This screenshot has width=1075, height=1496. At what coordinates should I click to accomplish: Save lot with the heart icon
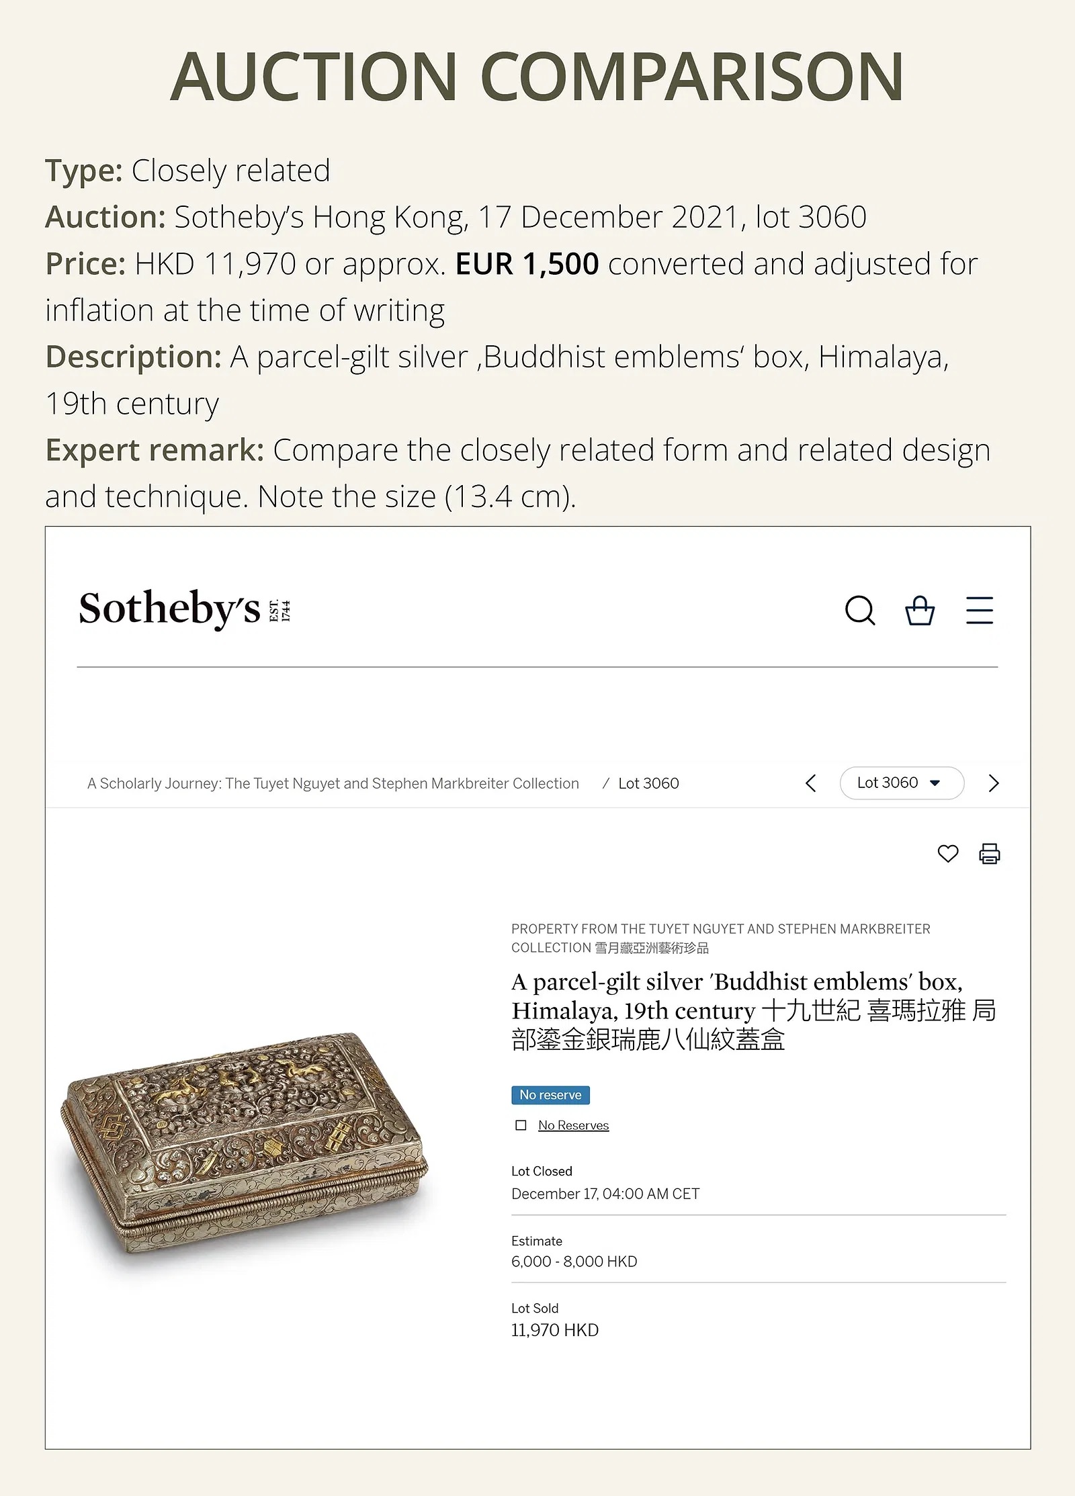(947, 854)
